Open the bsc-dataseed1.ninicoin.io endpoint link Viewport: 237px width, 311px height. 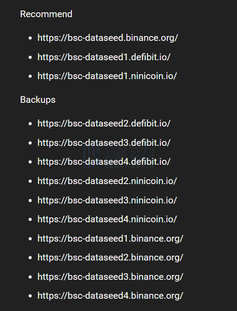coord(107,76)
